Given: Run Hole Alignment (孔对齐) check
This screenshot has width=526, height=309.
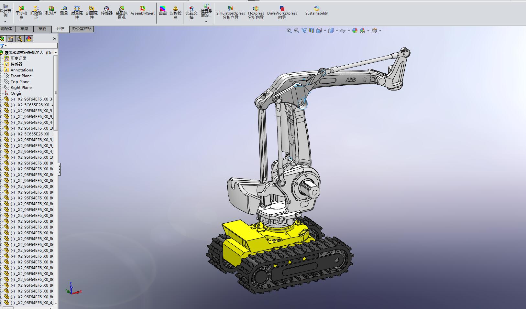Looking at the screenshot, I should (51, 10).
